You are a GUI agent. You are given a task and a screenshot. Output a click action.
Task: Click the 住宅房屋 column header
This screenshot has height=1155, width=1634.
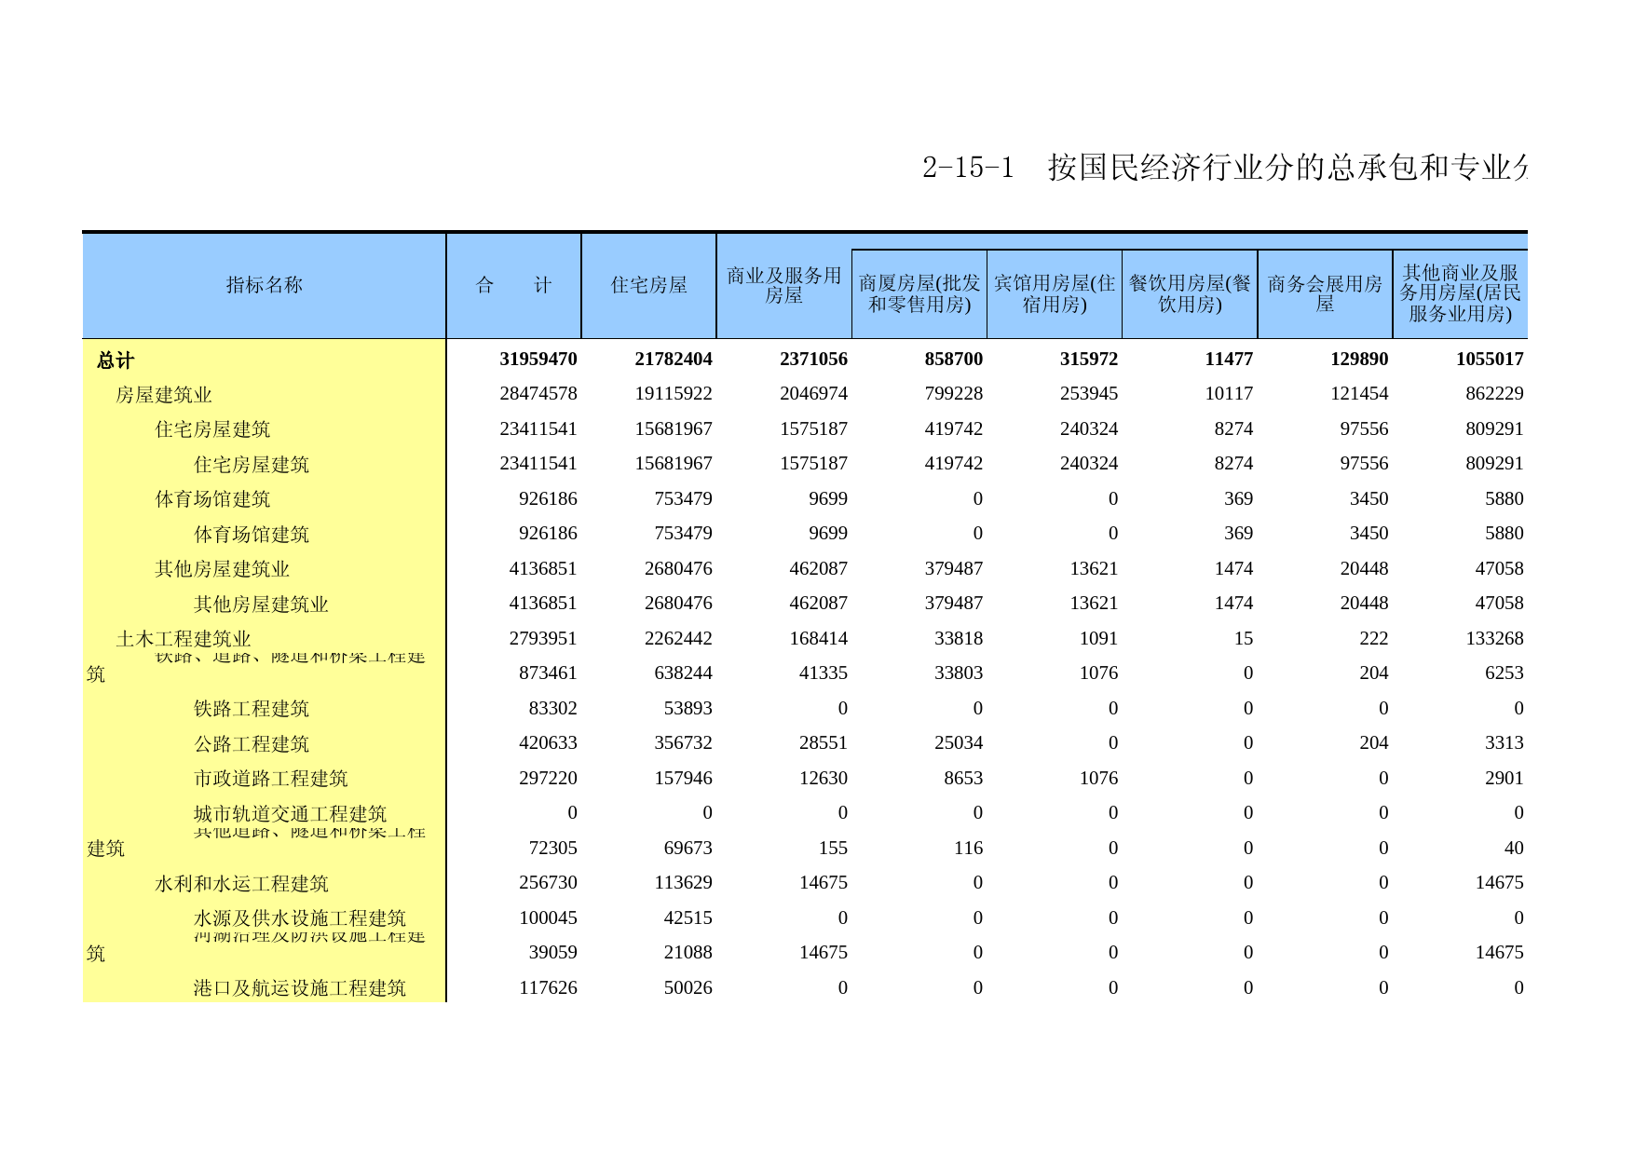(x=648, y=285)
